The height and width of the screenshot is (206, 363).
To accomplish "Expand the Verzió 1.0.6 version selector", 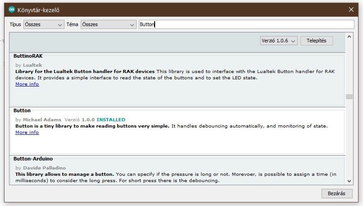I will (279, 41).
